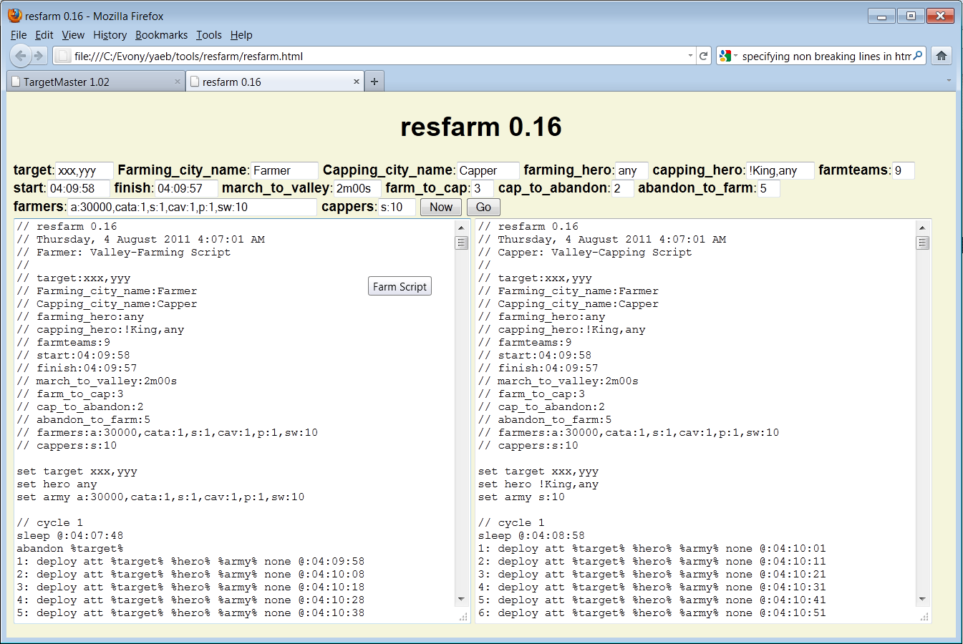
Task: Click the search magnifier icon
Action: 918,56
